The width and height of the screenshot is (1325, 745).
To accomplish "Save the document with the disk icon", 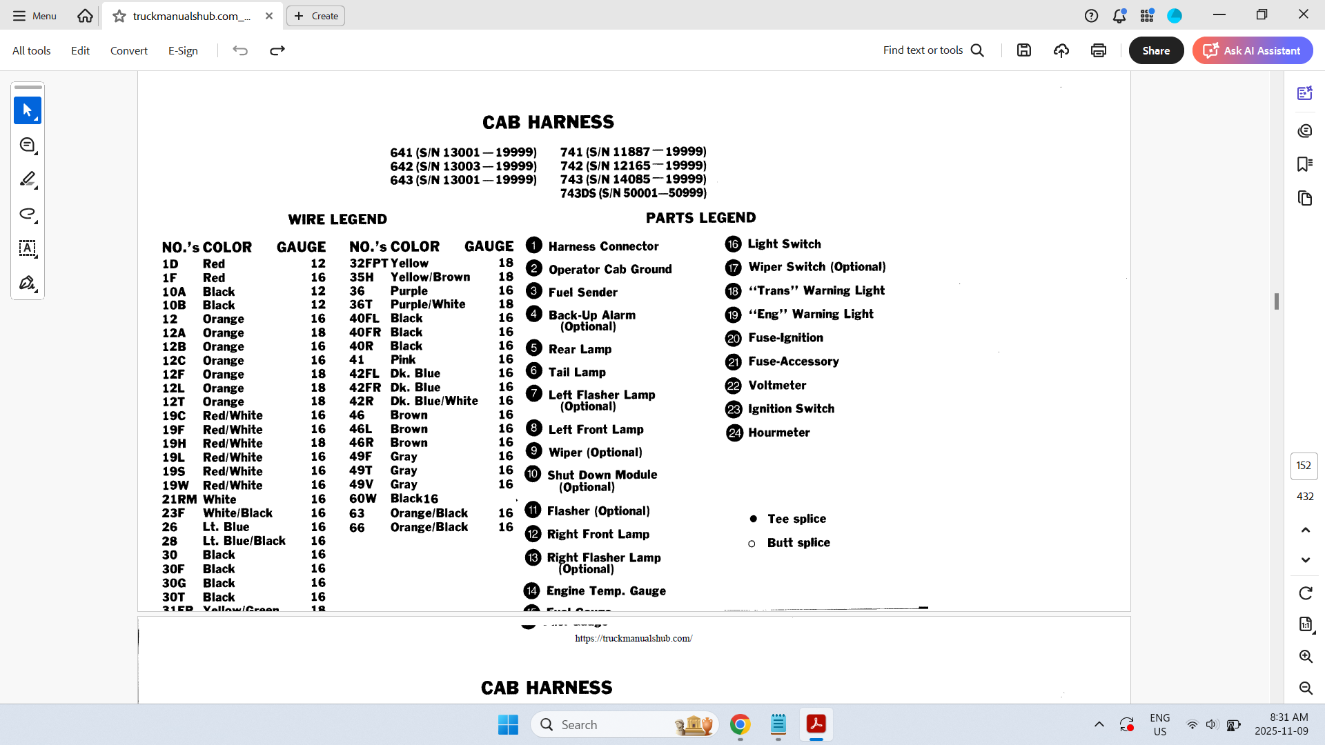I will tap(1024, 50).
